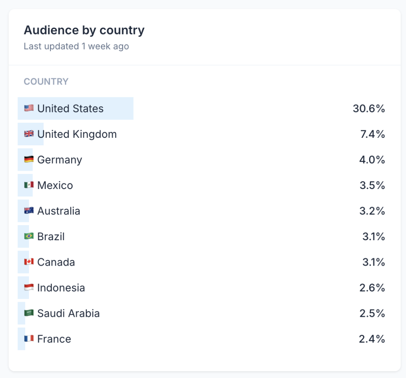Select the United States country name
Screen dimensions: 406x378
tap(70, 108)
